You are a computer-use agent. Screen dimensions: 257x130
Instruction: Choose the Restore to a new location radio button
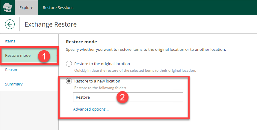(69, 81)
